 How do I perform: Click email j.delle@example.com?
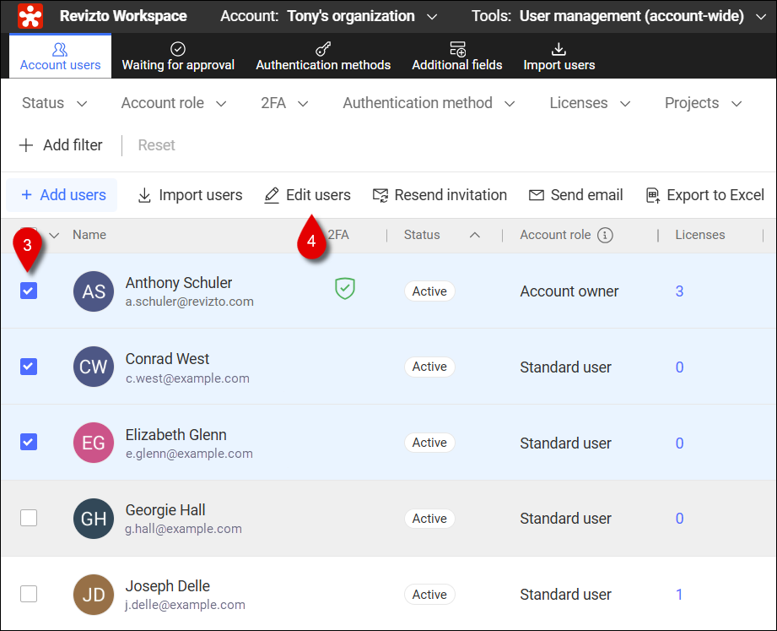click(x=186, y=605)
